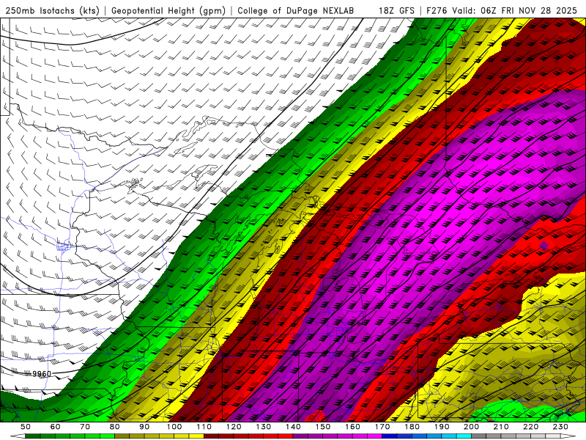The width and height of the screenshot is (586, 440).
Task: Click the legend value 100
Action: click(x=174, y=427)
